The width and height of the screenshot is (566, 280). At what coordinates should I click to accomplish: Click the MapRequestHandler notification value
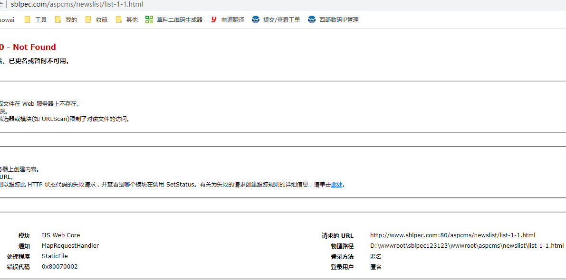70,246
